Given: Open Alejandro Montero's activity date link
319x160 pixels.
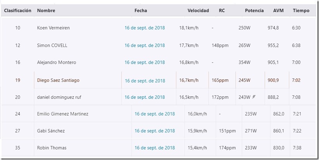Looking at the screenshot, I should [145, 63].
